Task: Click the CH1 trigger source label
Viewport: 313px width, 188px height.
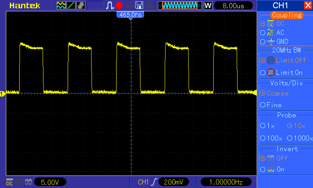Action: [143, 182]
